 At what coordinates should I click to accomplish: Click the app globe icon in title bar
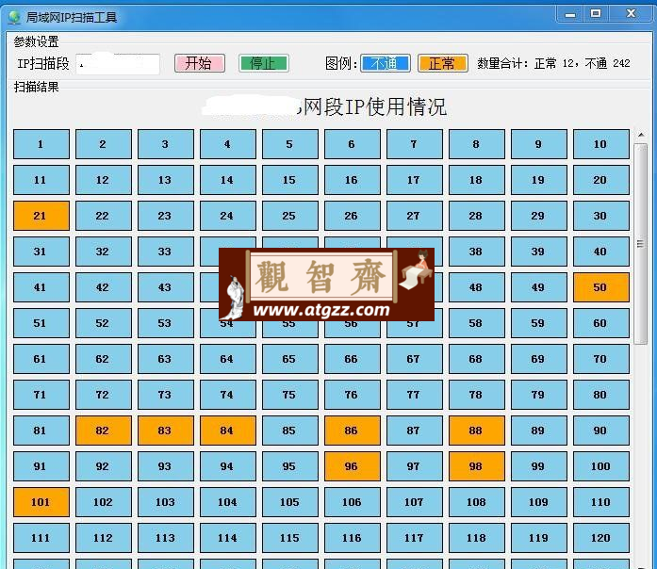pos(14,17)
